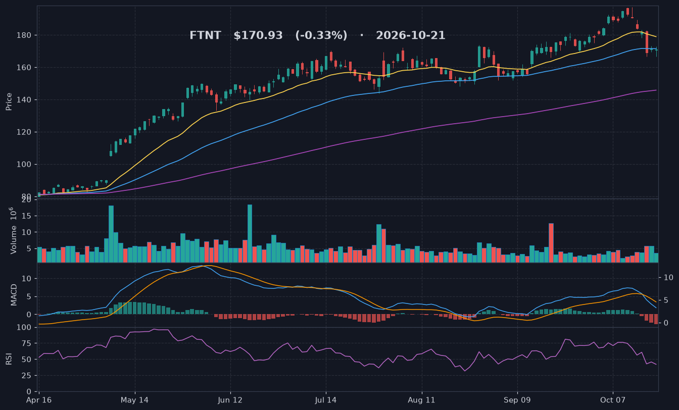Select the "MACD" axis label
Image resolution: width=679 pixels, height=410 pixels.
click(14, 294)
